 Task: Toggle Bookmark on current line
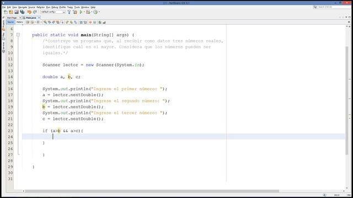[x=76, y=22]
